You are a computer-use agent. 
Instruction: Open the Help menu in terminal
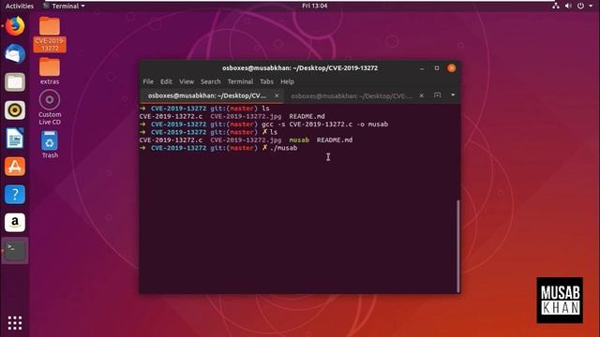[287, 81]
